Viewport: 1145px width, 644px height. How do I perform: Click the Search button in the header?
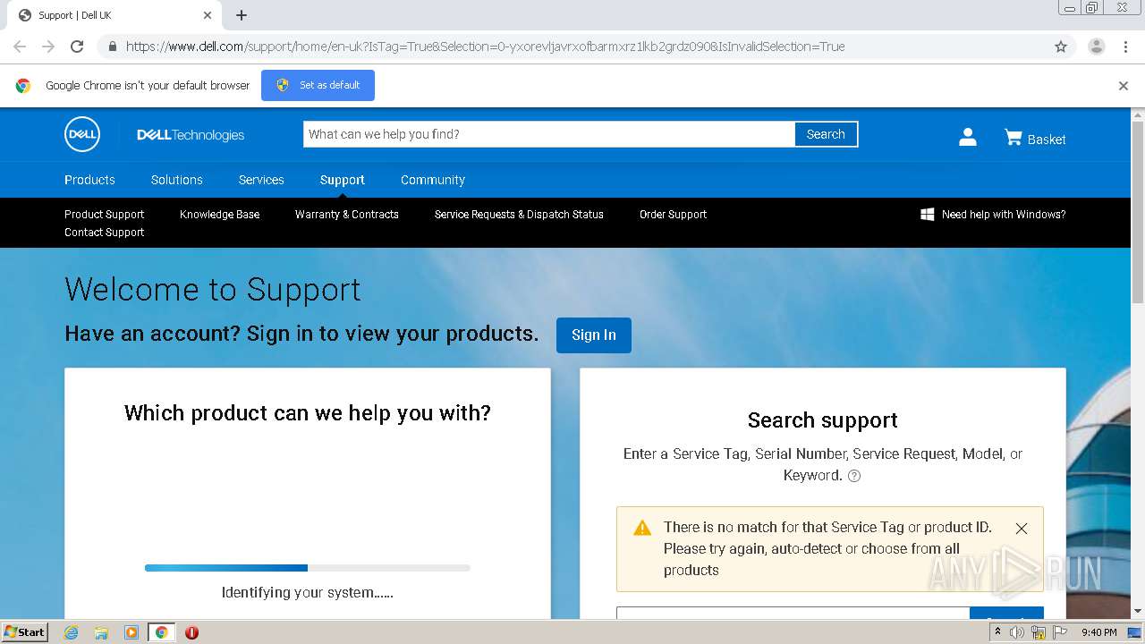click(x=826, y=134)
